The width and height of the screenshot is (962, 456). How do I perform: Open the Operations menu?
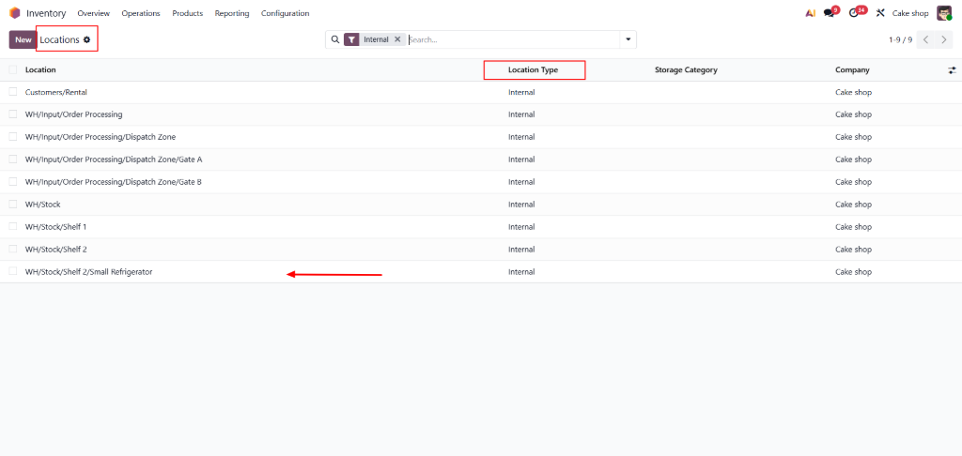[141, 13]
